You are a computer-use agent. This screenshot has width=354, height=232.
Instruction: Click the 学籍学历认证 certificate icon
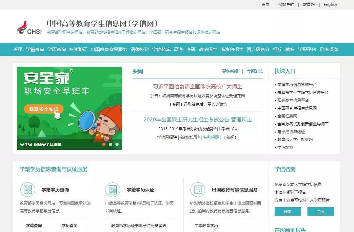click(x=113, y=189)
